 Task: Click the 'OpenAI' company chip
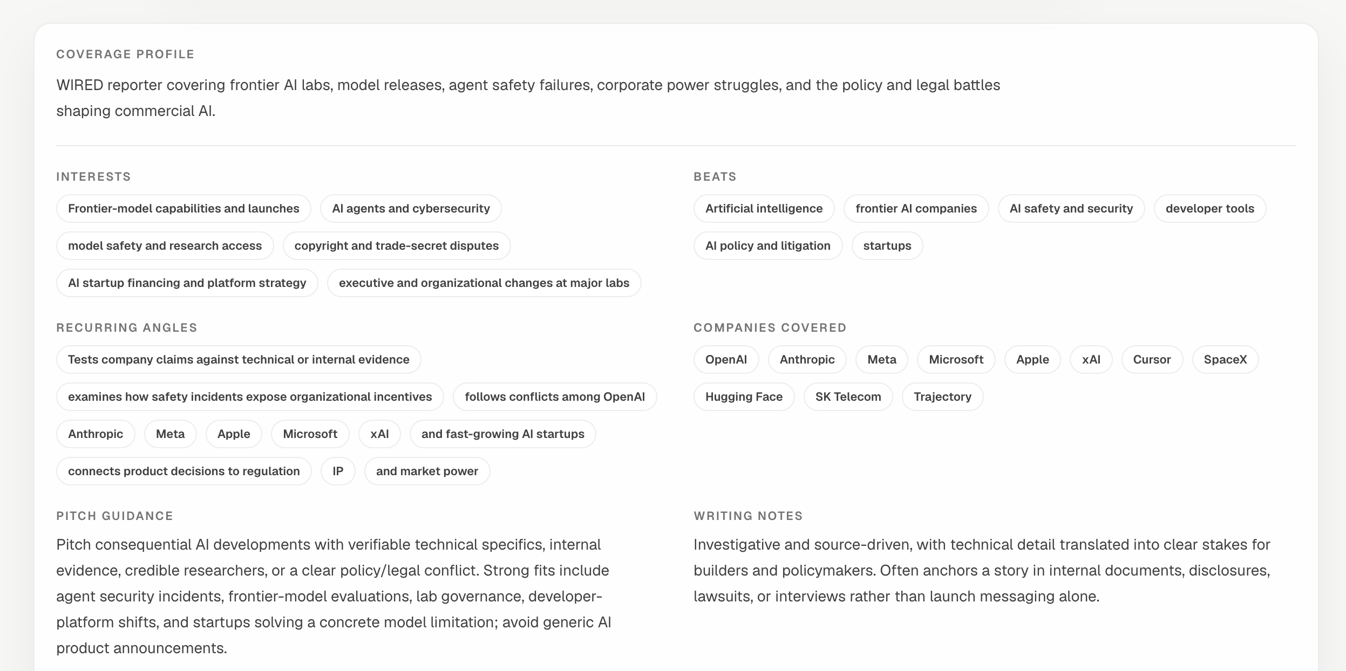pos(726,360)
